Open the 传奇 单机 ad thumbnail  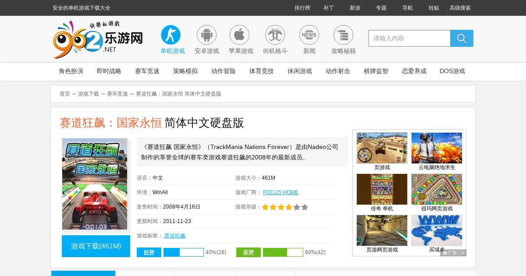coord(382,189)
